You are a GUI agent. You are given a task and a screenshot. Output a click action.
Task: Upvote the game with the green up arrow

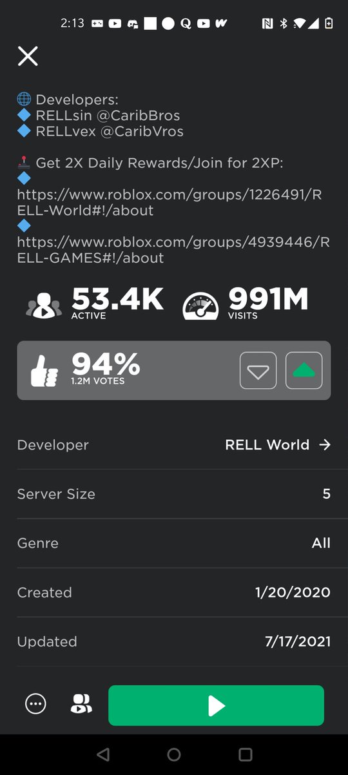tap(304, 371)
